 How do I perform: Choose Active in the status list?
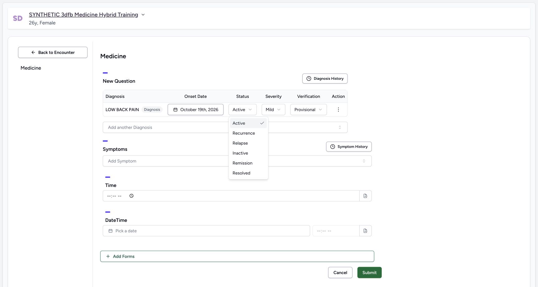(248, 123)
